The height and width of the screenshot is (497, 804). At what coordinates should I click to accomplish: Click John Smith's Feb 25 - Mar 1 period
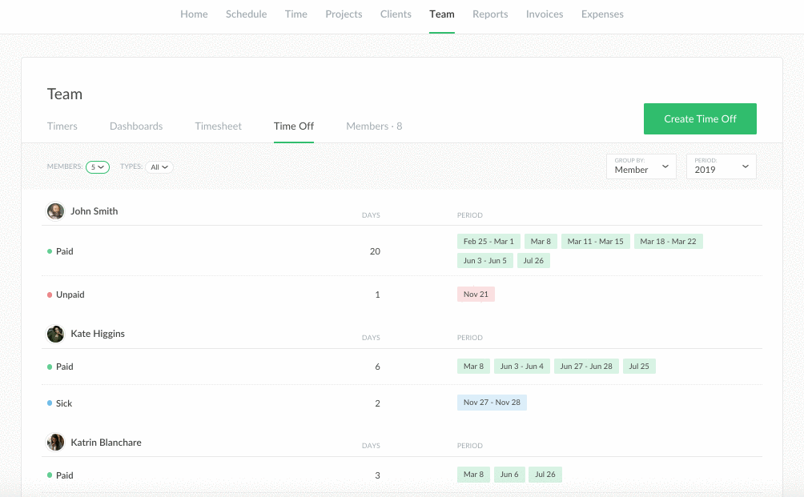point(488,242)
